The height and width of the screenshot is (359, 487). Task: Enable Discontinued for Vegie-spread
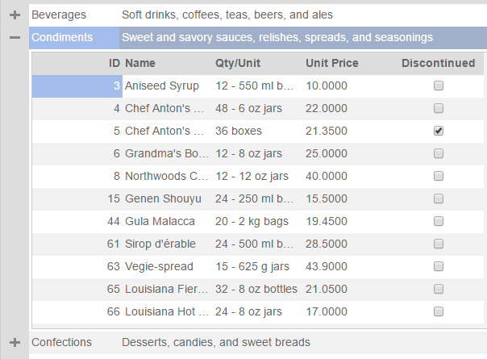439,266
